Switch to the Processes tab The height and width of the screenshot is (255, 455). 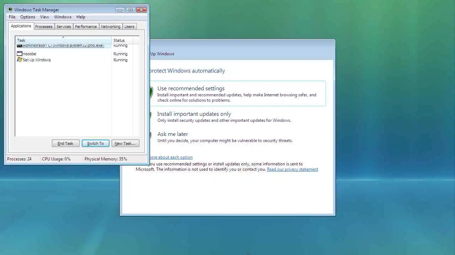pos(44,27)
